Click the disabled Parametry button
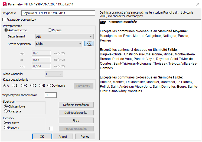Viewport: 202px width, 142px height. pos(83,86)
